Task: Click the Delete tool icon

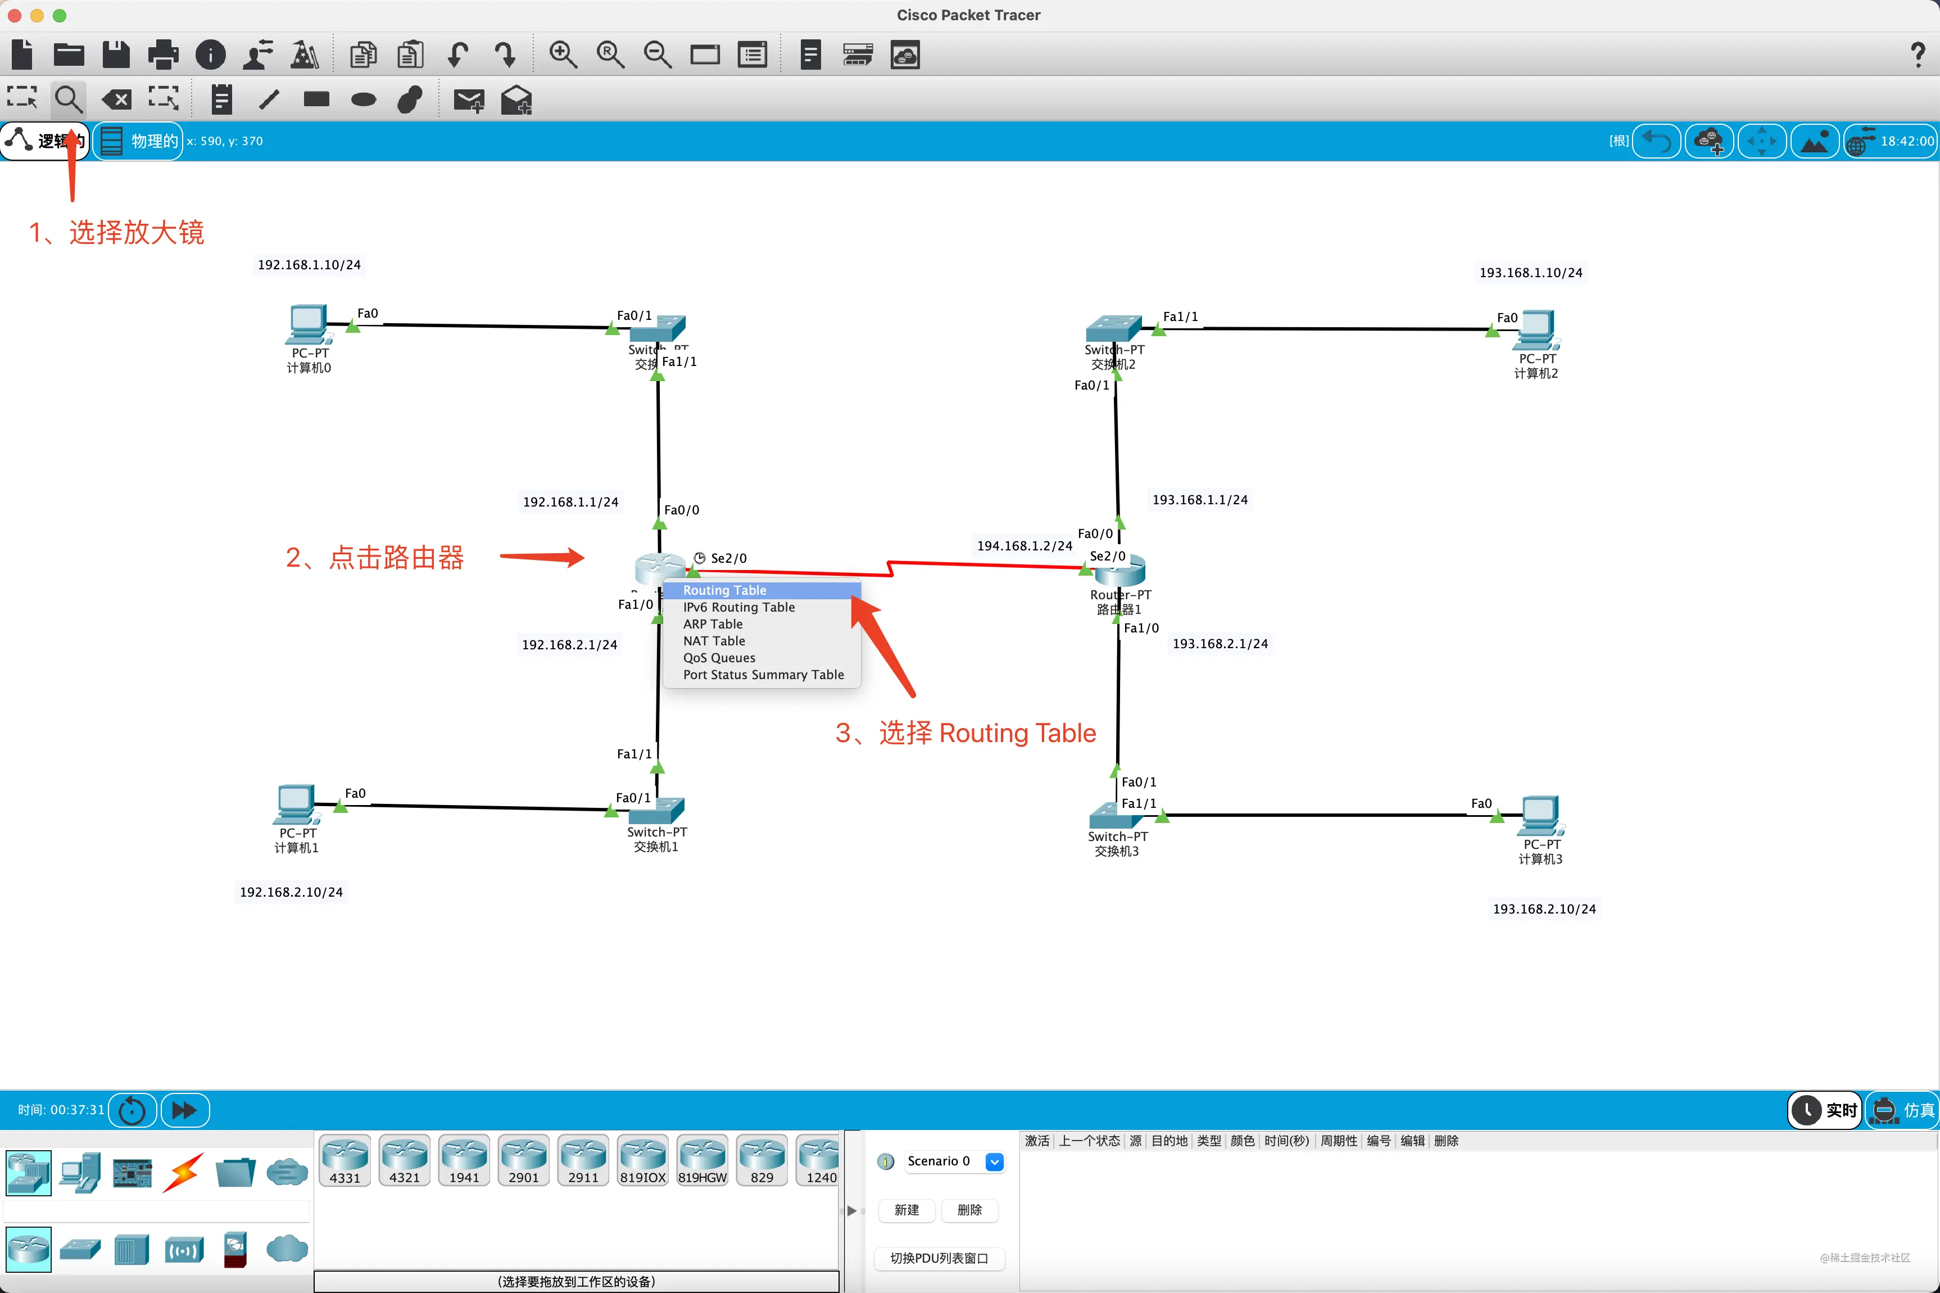Action: pyautogui.click(x=116, y=100)
